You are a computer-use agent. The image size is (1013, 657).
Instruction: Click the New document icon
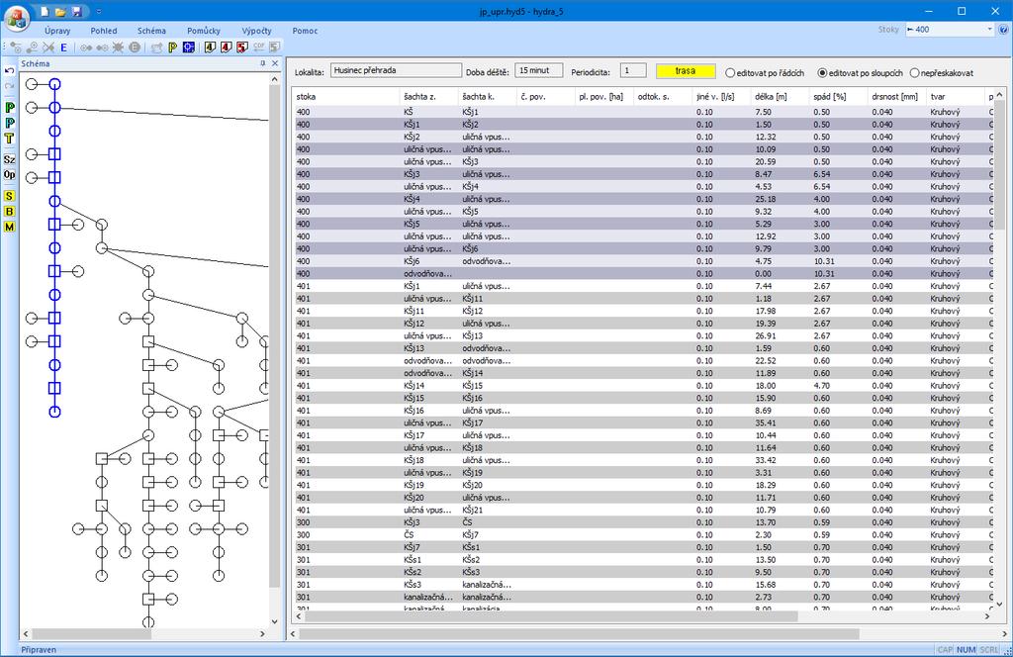(45, 12)
